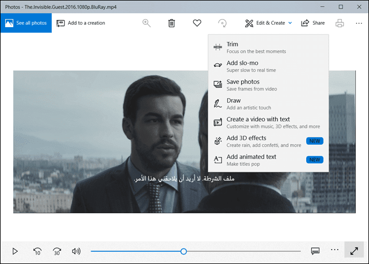The width and height of the screenshot is (369, 264).
Task: Open the Edit & Create dropdown
Action: tap(269, 23)
